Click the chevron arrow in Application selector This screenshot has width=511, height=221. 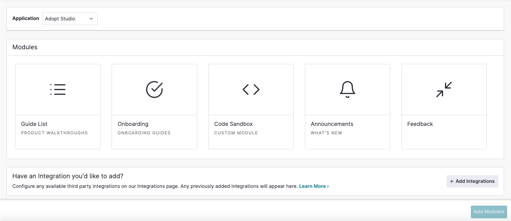pos(91,18)
